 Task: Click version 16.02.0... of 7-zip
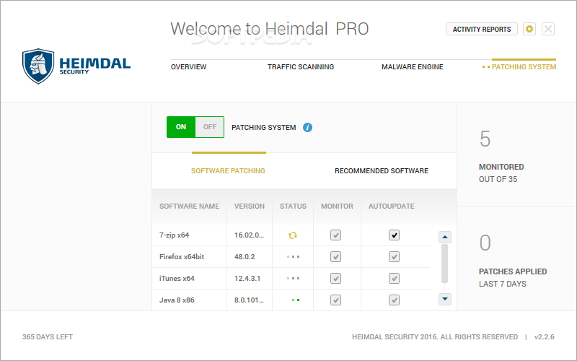click(249, 235)
